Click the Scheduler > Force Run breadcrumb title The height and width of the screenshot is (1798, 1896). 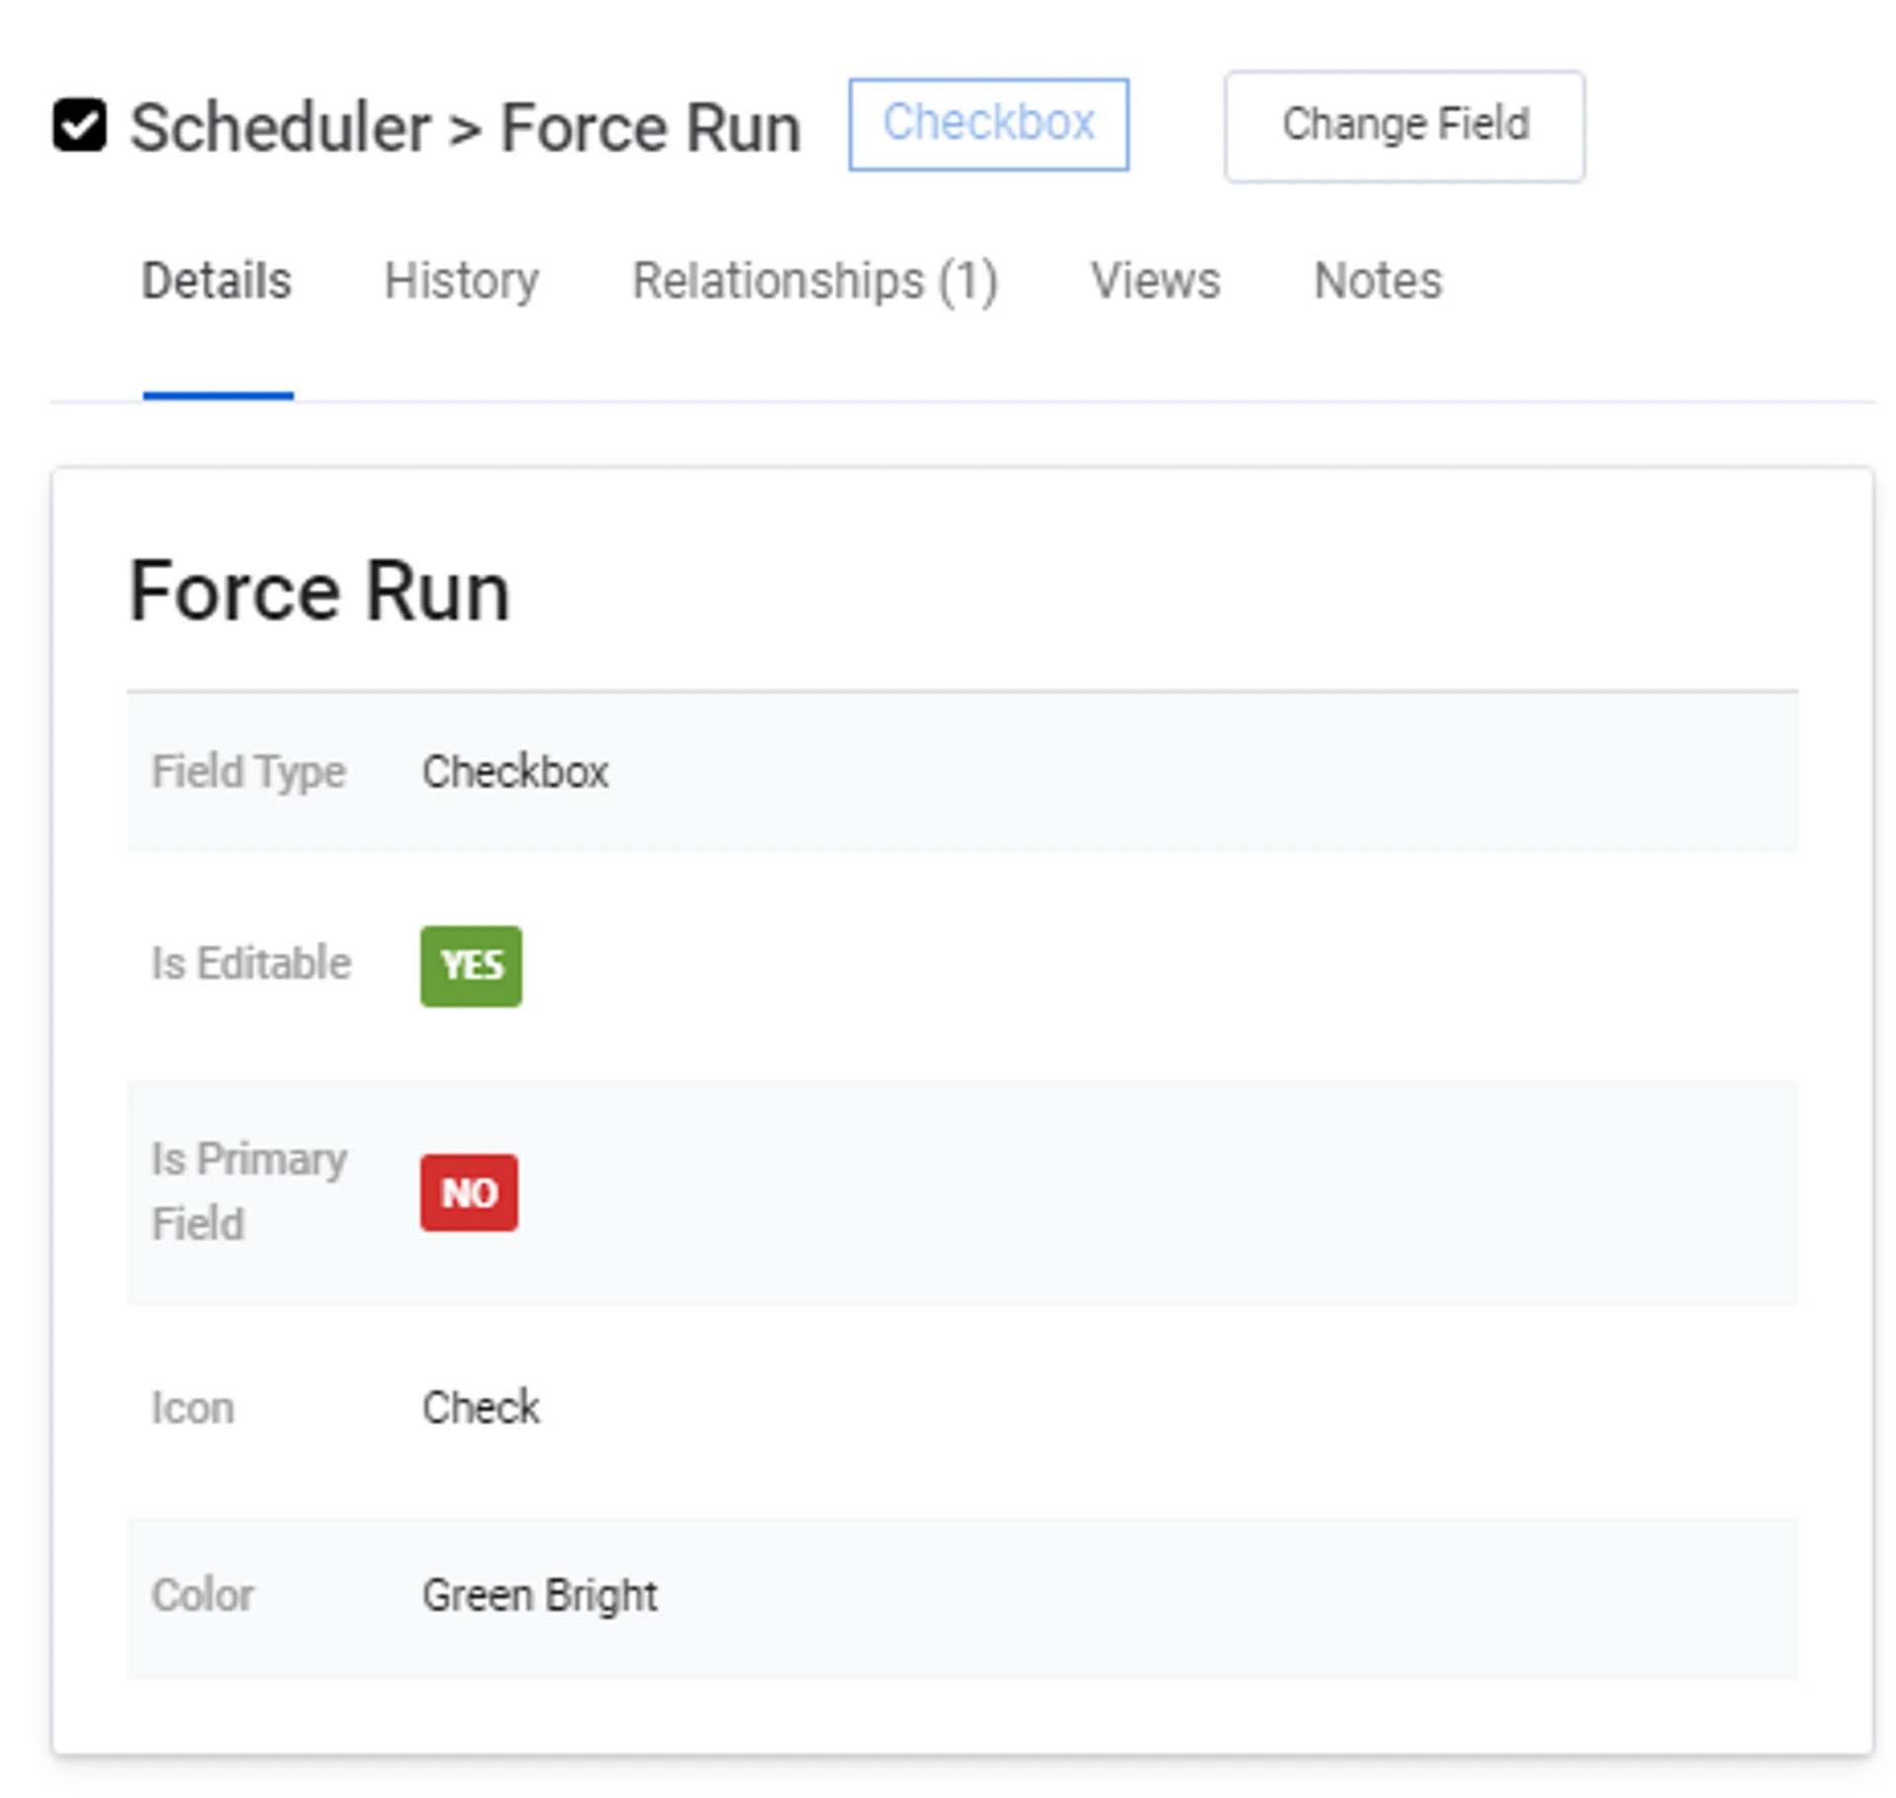coord(465,128)
